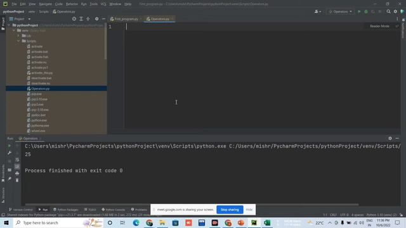The width and height of the screenshot is (406, 228).
Task: Open Run configuration Operators dropdown
Action: [x=340, y=11]
